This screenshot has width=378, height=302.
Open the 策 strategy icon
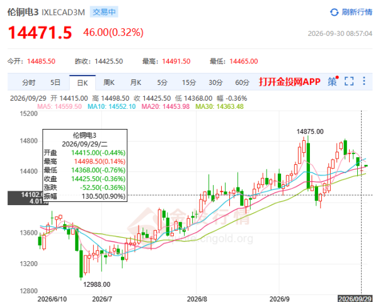point(333,81)
